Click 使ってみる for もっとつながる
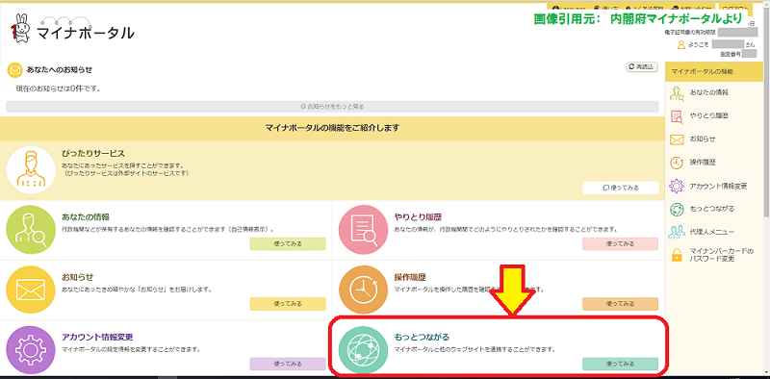The image size is (770, 379). 620,364
